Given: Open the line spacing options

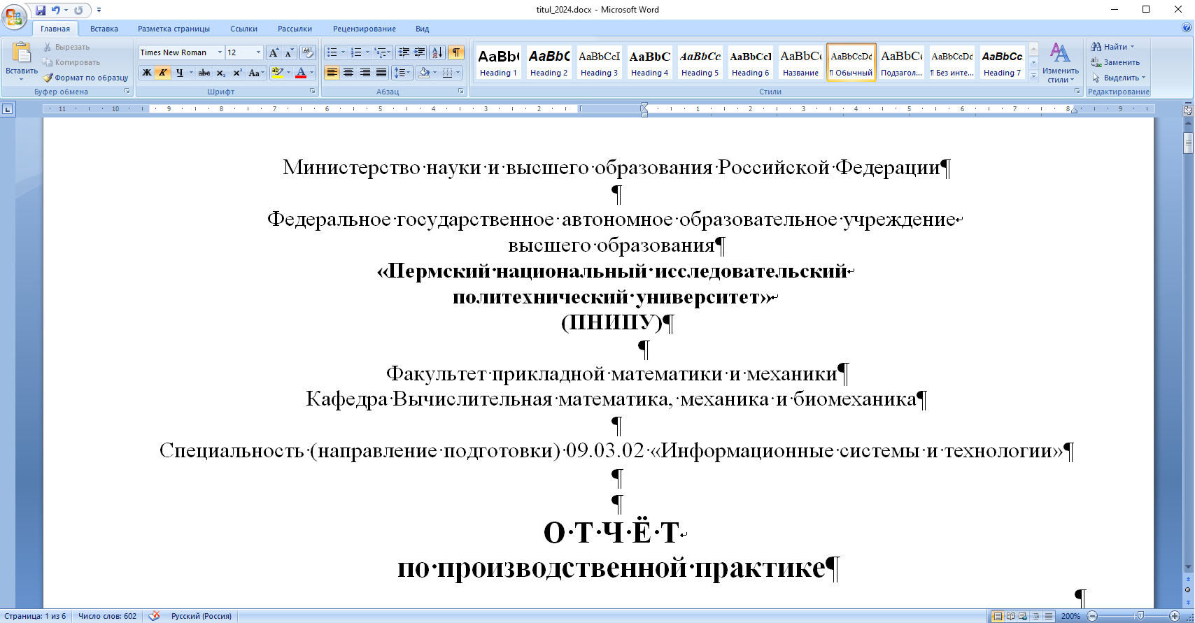Looking at the screenshot, I should pos(402,73).
